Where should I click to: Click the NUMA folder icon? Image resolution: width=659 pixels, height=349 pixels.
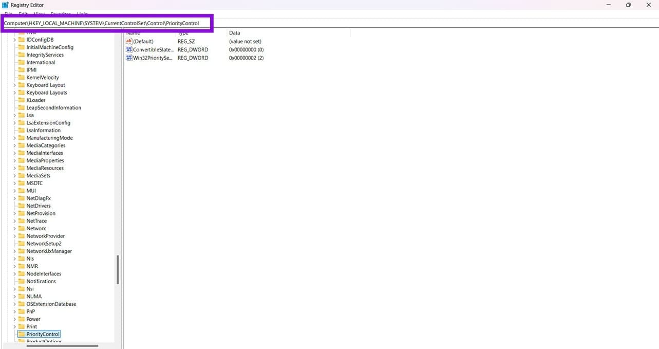22,297
